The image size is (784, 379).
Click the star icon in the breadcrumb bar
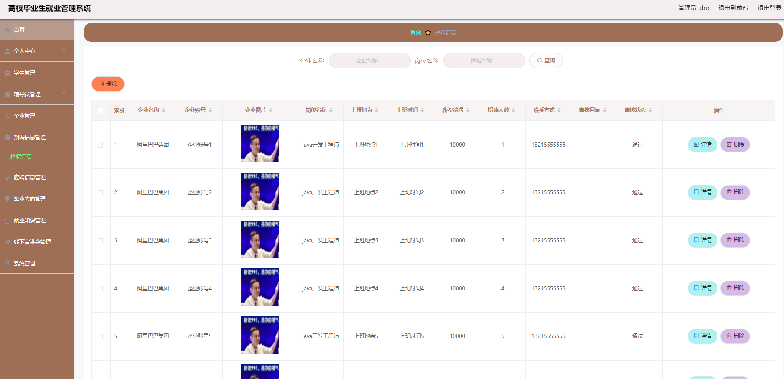[428, 33]
